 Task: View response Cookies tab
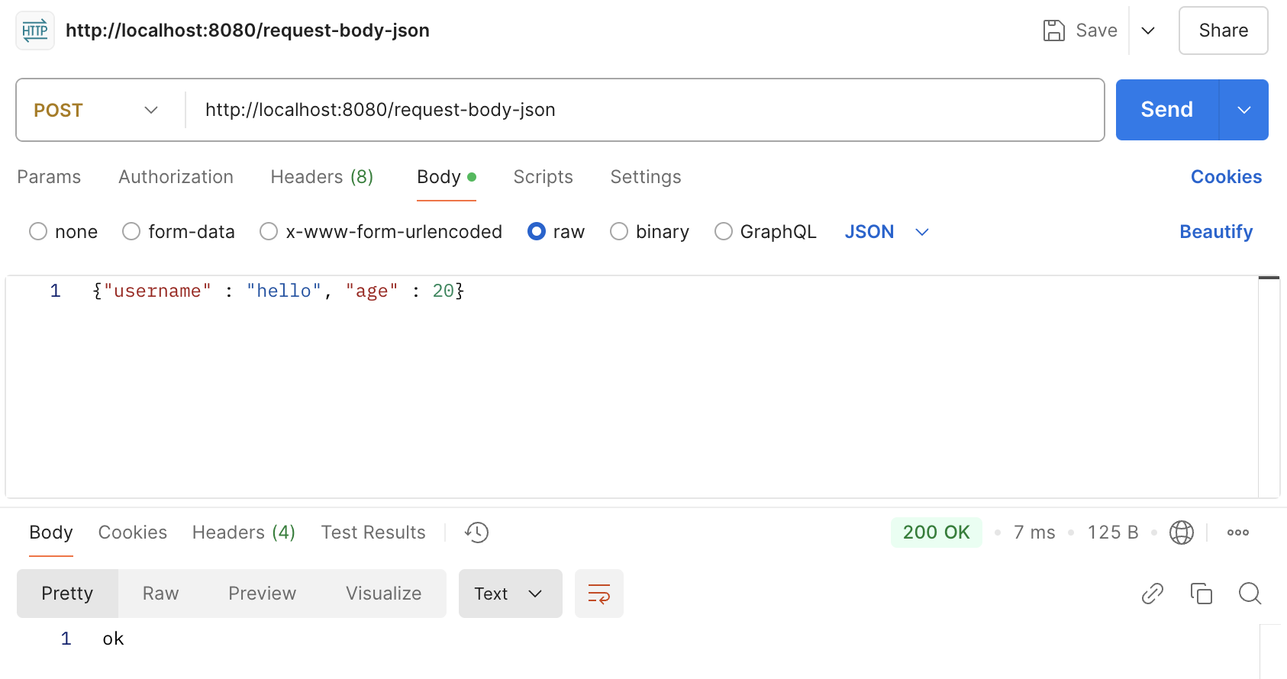[x=133, y=533]
